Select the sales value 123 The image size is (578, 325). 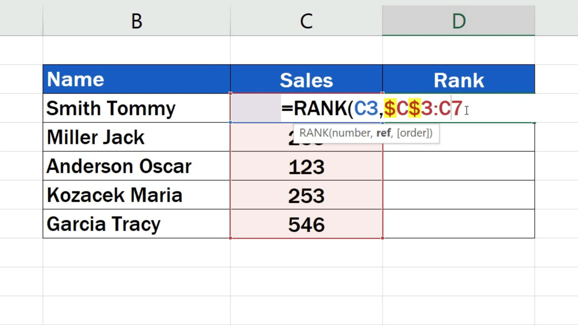pos(306,166)
